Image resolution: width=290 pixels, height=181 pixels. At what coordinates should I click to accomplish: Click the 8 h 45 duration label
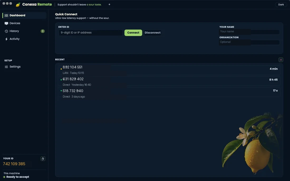coord(273,80)
